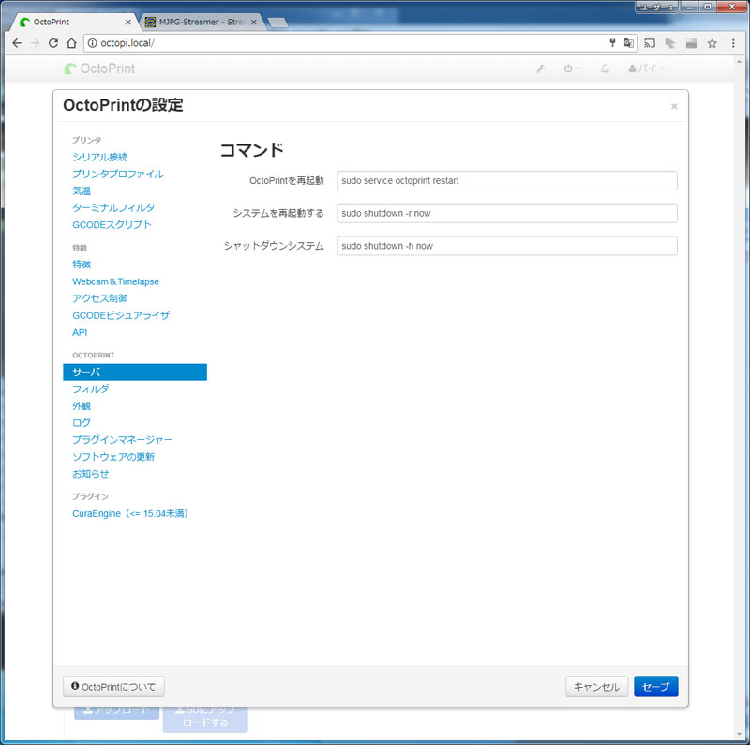750x745 pixels.
Task: Bookmark this page with star icon
Action: coord(712,43)
